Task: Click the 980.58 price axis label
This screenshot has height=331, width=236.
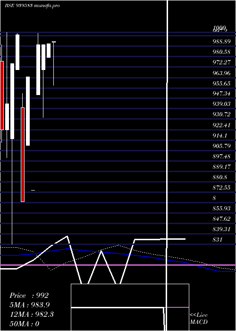Action: (x=221, y=52)
